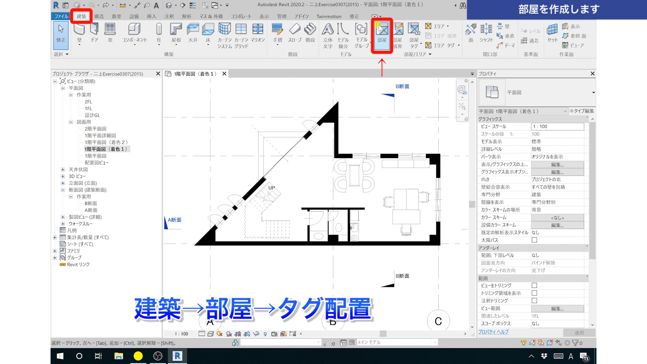Expand the 3D ビュー tree node
Image resolution: width=647 pixels, height=364 pixels.
pyautogui.click(x=63, y=176)
